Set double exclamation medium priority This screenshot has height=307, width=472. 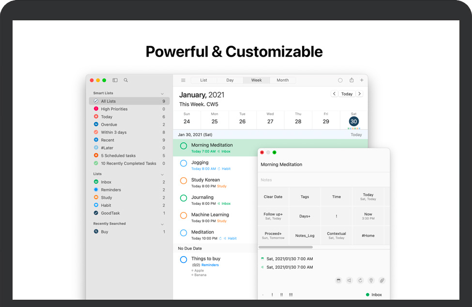coord(281,295)
